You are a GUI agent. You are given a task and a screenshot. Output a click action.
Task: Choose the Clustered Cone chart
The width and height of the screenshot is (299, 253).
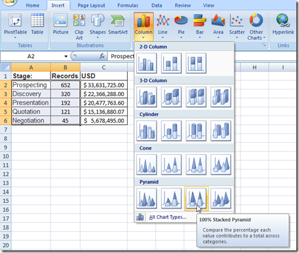[147, 165]
